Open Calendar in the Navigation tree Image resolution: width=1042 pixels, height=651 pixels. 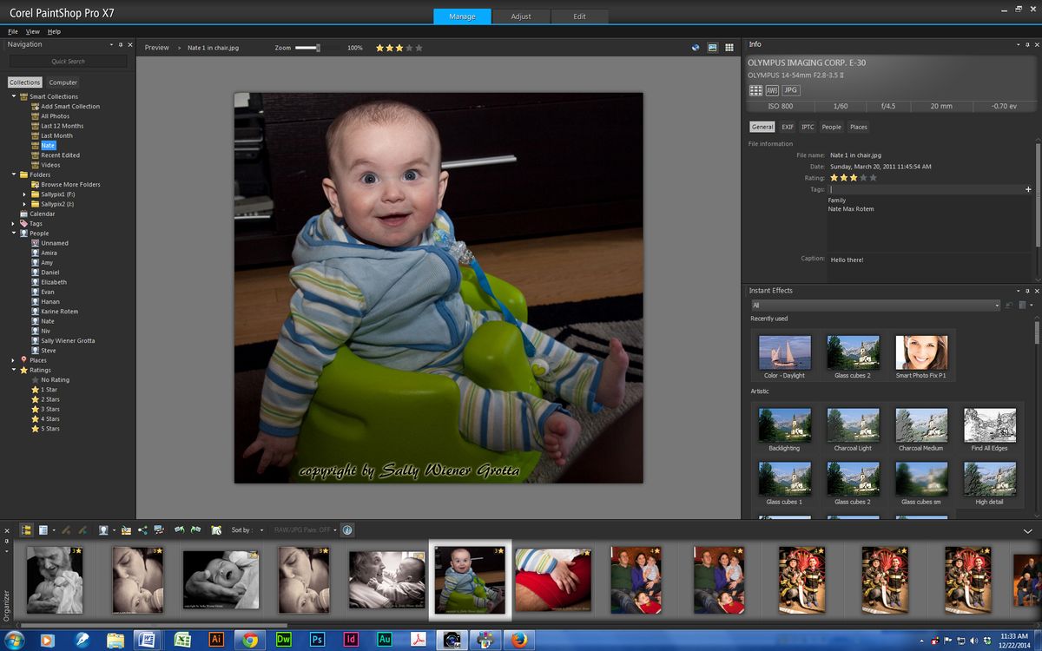coord(43,214)
